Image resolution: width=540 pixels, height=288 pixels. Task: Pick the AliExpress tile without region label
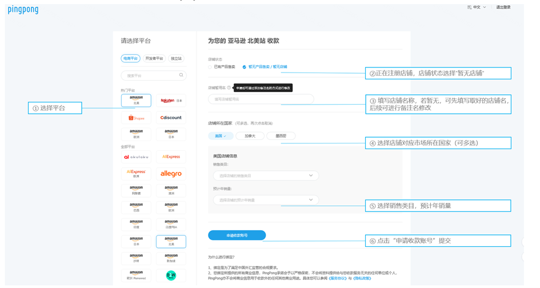[171, 157]
